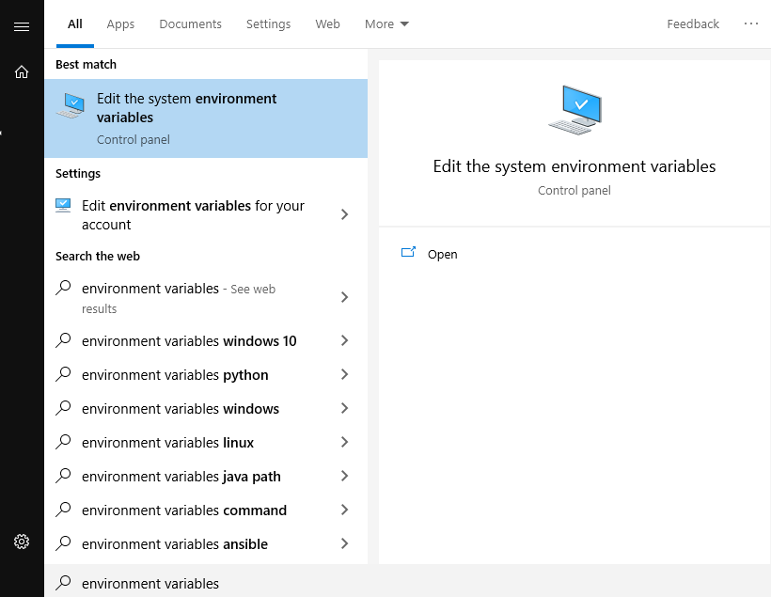Click the search magnifier icon in search box

pos(63,583)
